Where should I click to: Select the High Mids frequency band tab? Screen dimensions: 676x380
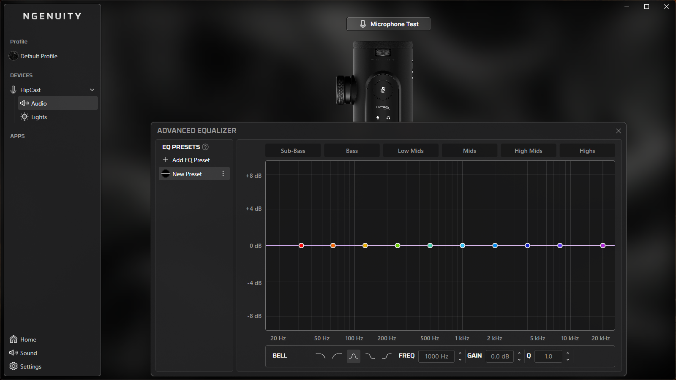(x=528, y=151)
